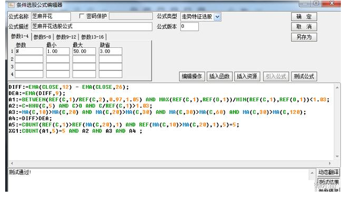This screenshot has height=198, width=343.
Task: Click parameter 4 default field
Action: [x=110, y=74]
